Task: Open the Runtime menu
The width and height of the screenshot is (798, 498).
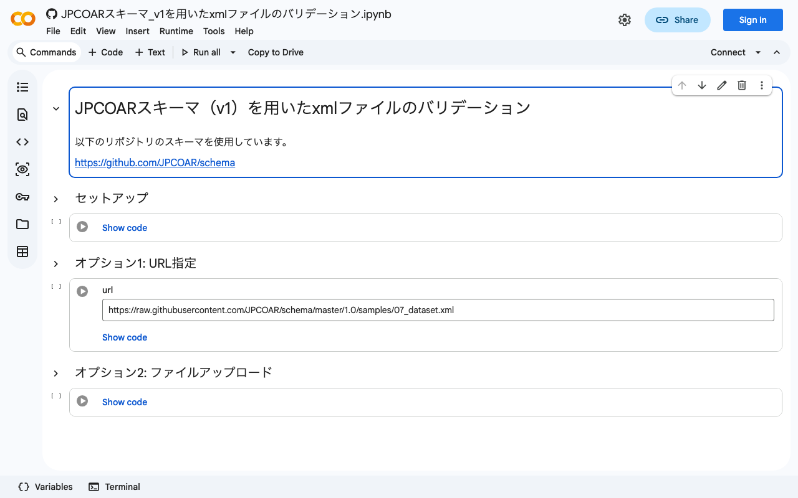Action: point(176,31)
